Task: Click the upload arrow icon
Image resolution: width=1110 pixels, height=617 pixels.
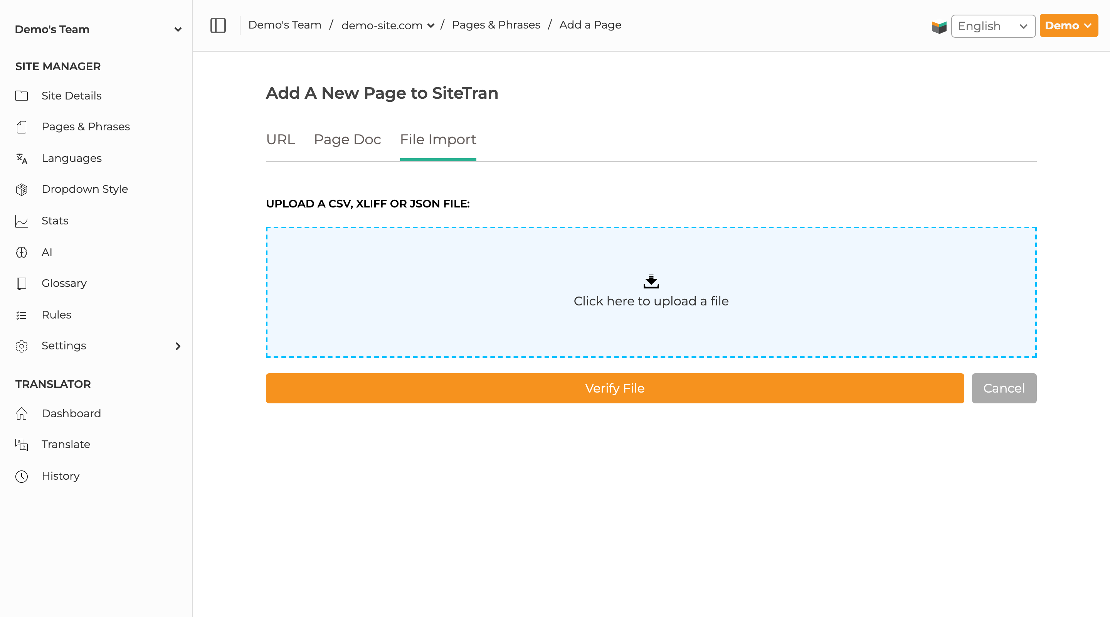Action: [651, 282]
